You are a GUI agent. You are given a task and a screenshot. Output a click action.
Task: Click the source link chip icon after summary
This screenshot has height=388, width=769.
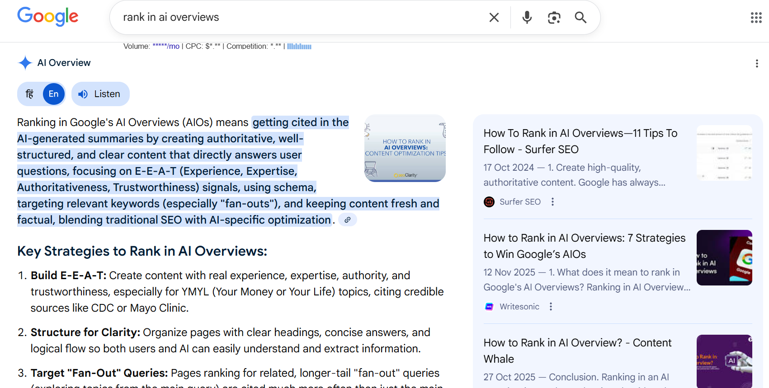(347, 220)
